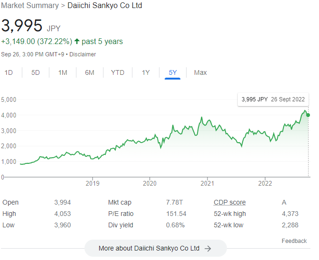Click the P/E ratio label
The width and height of the screenshot is (319, 260).
tap(121, 214)
